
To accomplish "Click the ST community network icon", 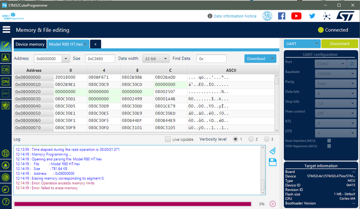I will point(326,16).
